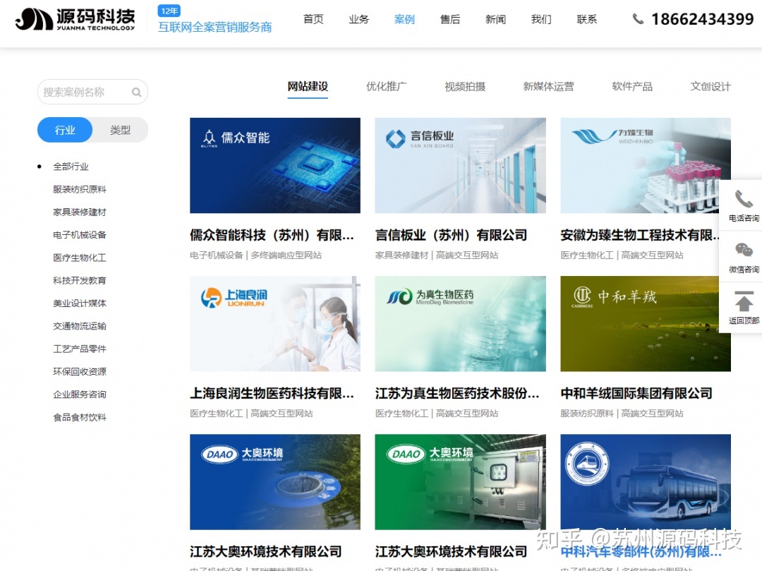Image resolution: width=762 pixels, height=571 pixels.
Task: Open the 联系 nav item
Action: coord(586,20)
